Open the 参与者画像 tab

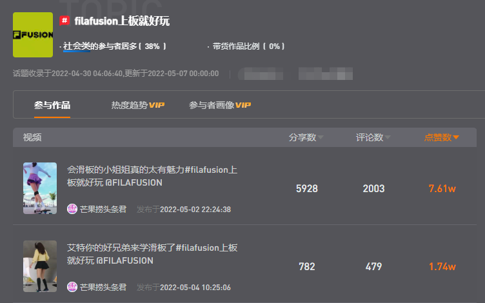point(212,105)
